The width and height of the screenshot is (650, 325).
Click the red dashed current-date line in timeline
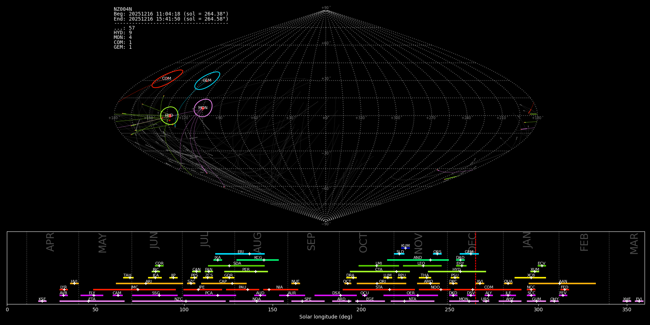(x=476, y=268)
